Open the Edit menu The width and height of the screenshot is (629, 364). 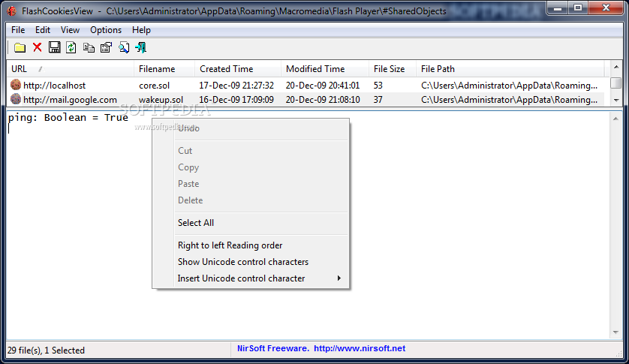43,30
